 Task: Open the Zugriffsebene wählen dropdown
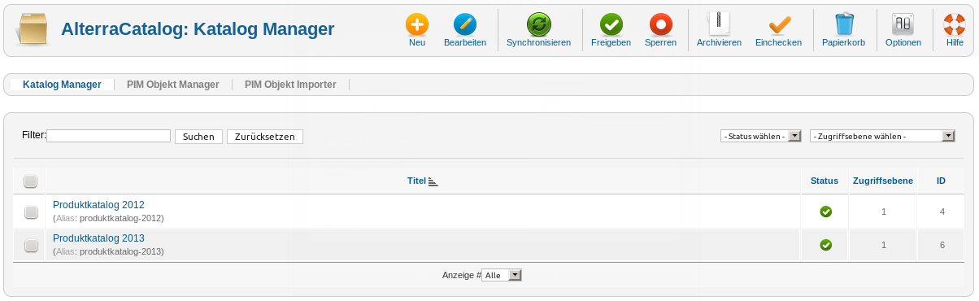pos(882,136)
